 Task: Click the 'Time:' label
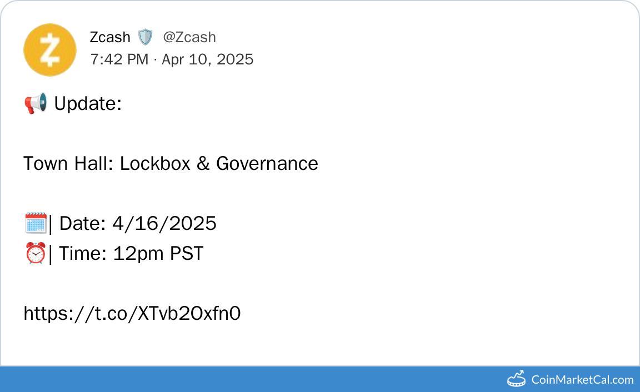point(83,254)
